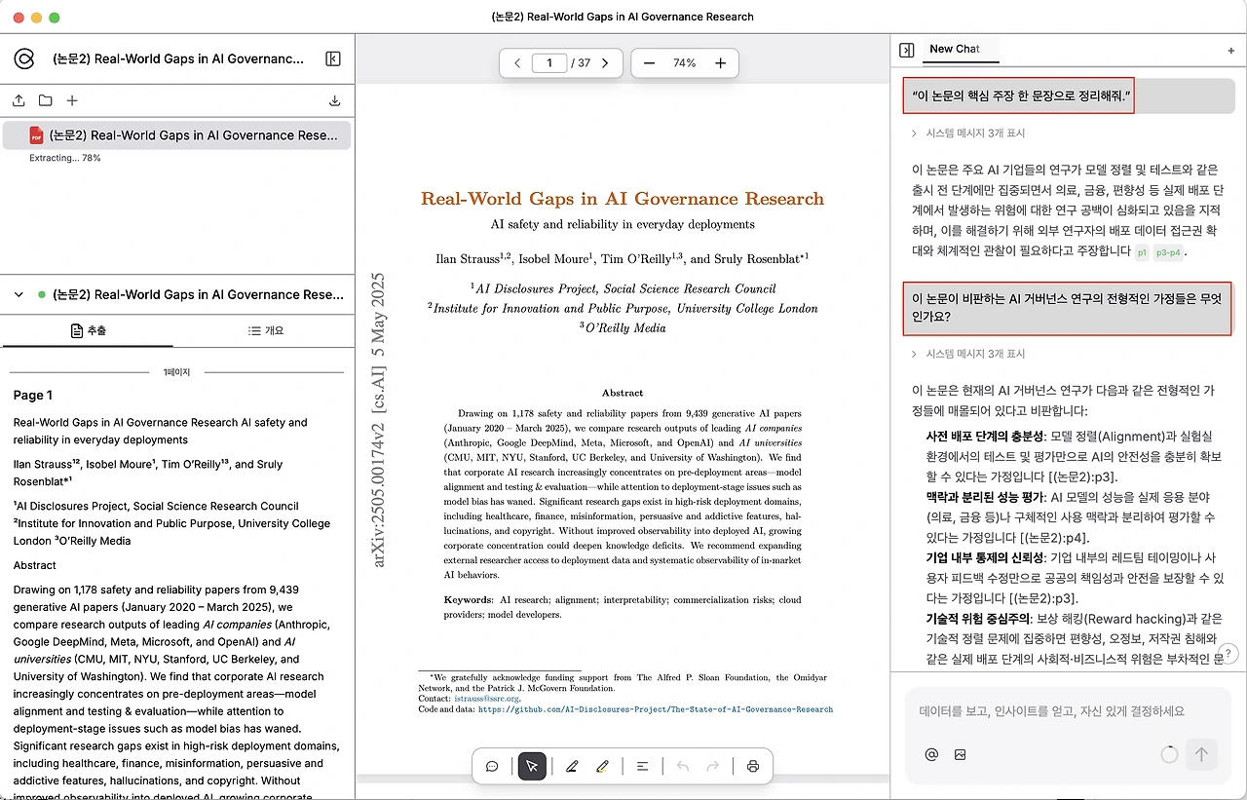
Task: Click the document title in the left header
Action: point(178,58)
